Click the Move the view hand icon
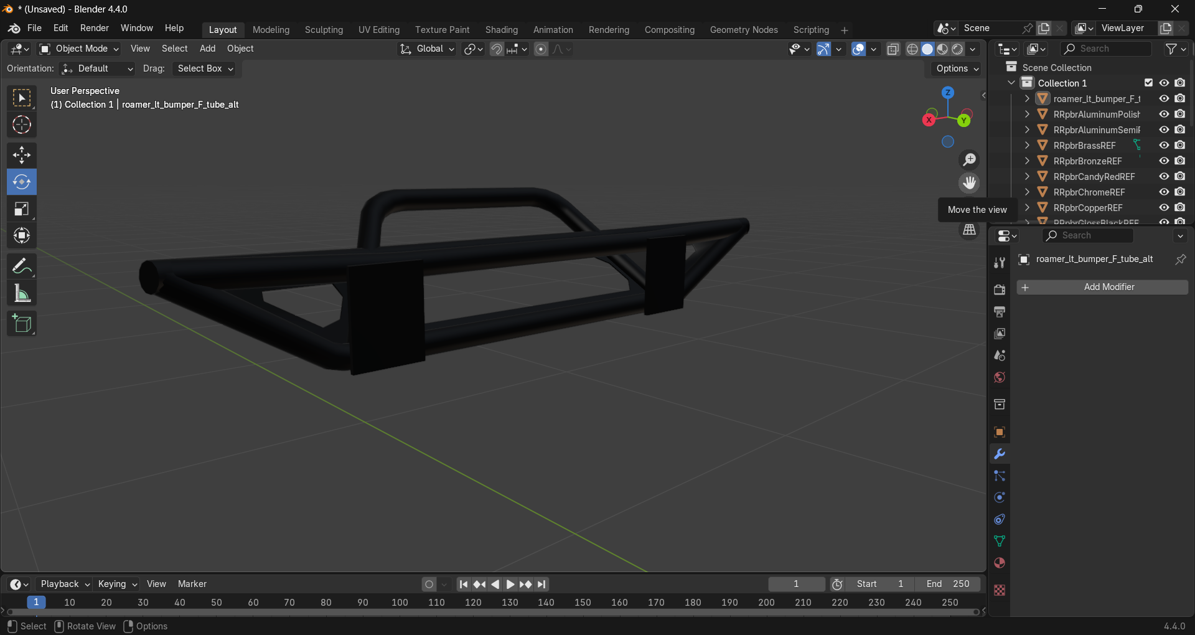The width and height of the screenshot is (1195, 635). click(x=970, y=183)
